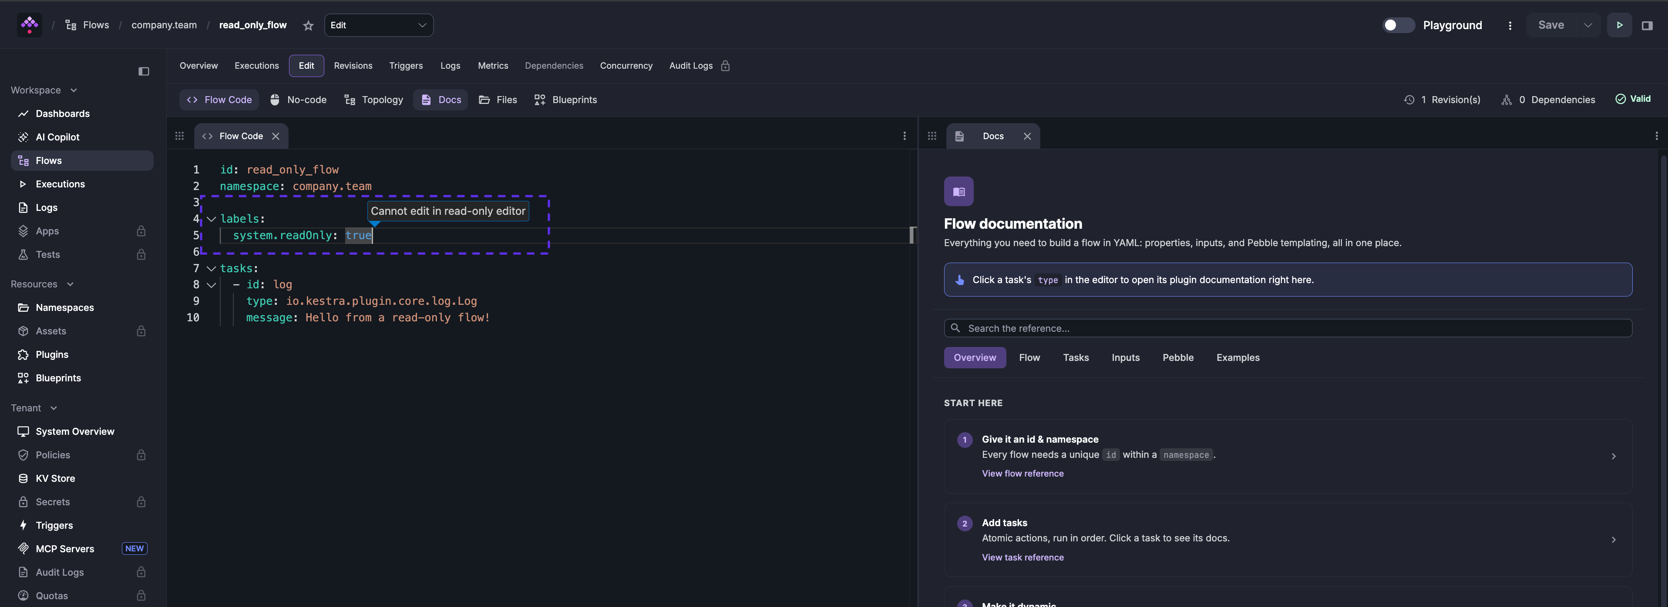Open the Triggers tab of the flow
1668x607 pixels.
click(x=406, y=65)
